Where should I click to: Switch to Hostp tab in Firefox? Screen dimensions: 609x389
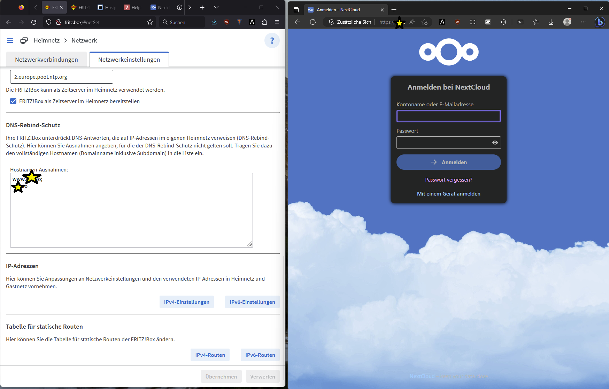click(107, 7)
